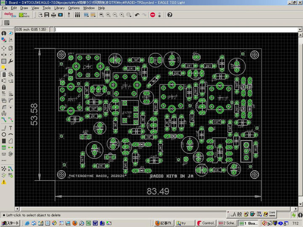Click the Save icon in toolbar
Image resolution: width=303 pixels, height=227 pixels.
[47, 15]
